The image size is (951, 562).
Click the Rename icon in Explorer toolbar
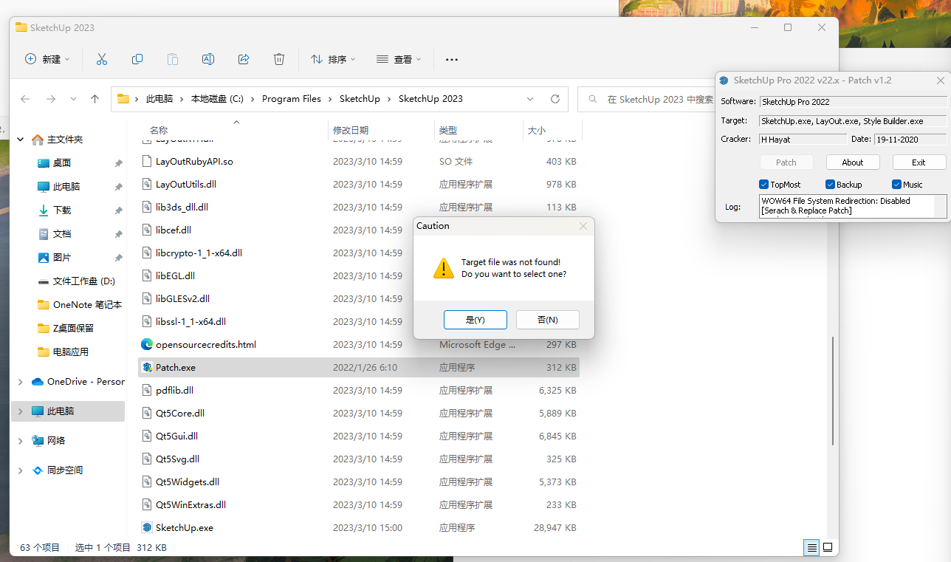208,59
